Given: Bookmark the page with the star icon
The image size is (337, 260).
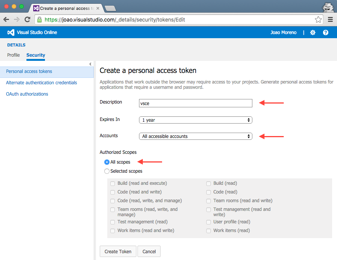Looking at the screenshot, I should point(318,20).
